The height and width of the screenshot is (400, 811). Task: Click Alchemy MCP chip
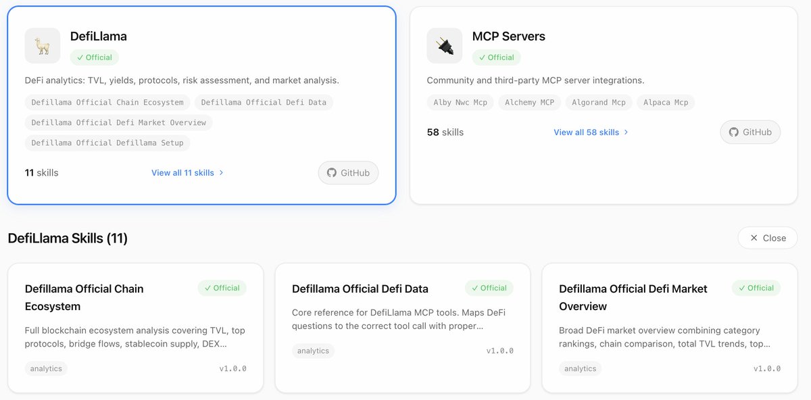click(530, 103)
